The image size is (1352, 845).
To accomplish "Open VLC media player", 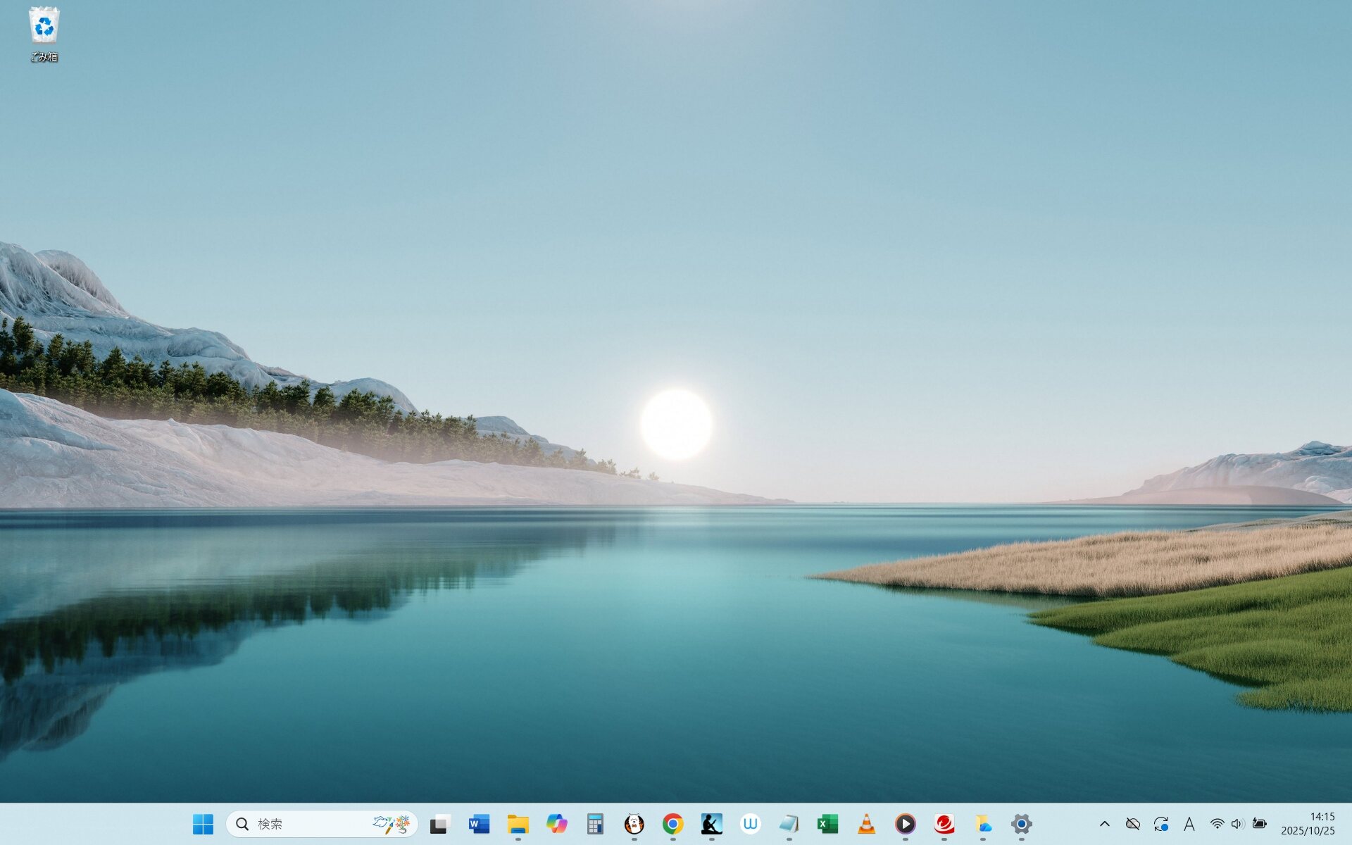I will (866, 824).
